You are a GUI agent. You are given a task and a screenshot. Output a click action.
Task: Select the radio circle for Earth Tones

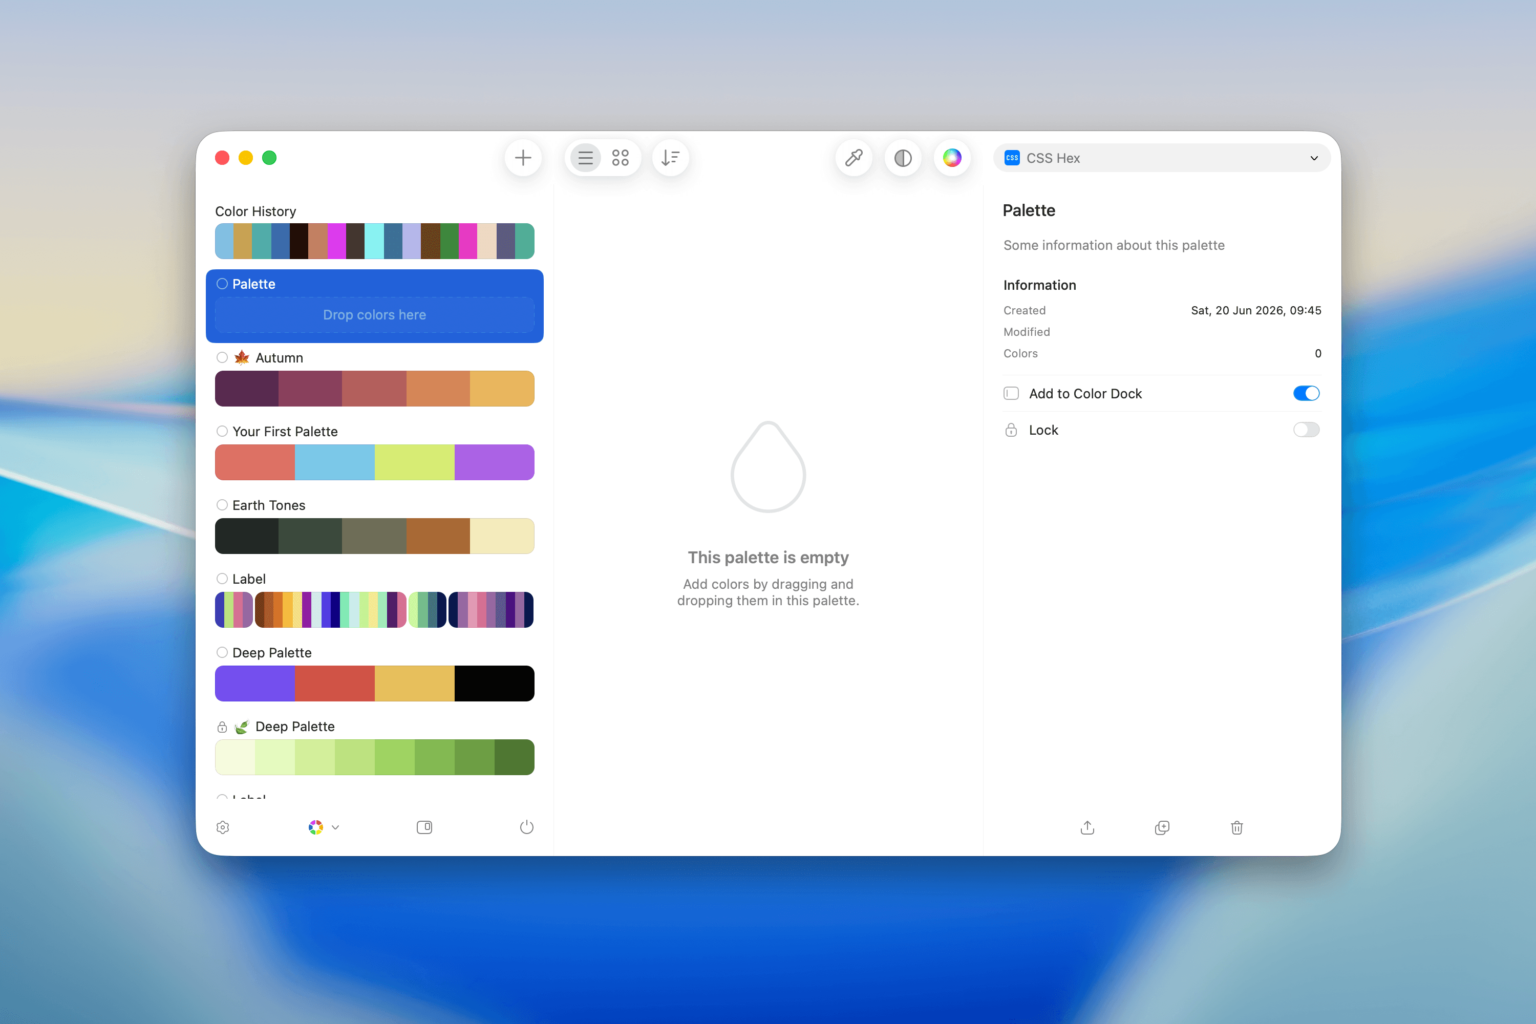[x=222, y=505]
